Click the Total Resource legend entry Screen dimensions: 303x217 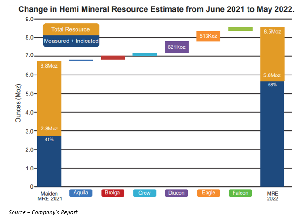click(71, 29)
